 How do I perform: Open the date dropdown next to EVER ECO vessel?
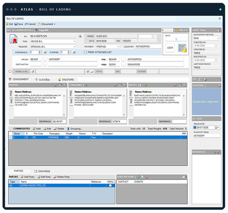(154, 36)
